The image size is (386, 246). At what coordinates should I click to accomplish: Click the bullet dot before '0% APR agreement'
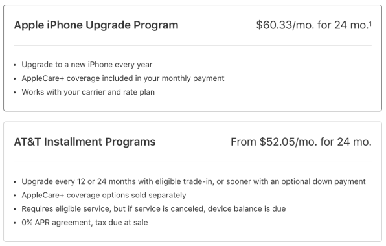point(15,223)
